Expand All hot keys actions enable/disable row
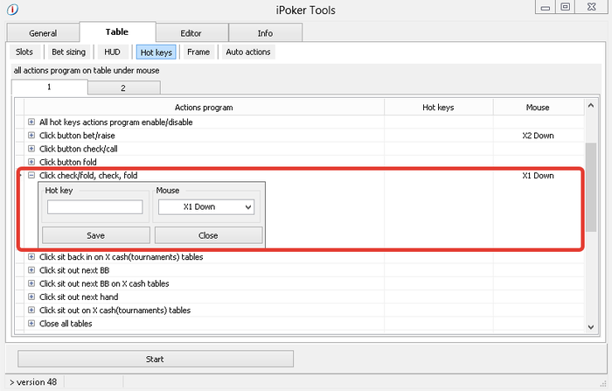Screen dimensions: 612x391 (x=31, y=122)
